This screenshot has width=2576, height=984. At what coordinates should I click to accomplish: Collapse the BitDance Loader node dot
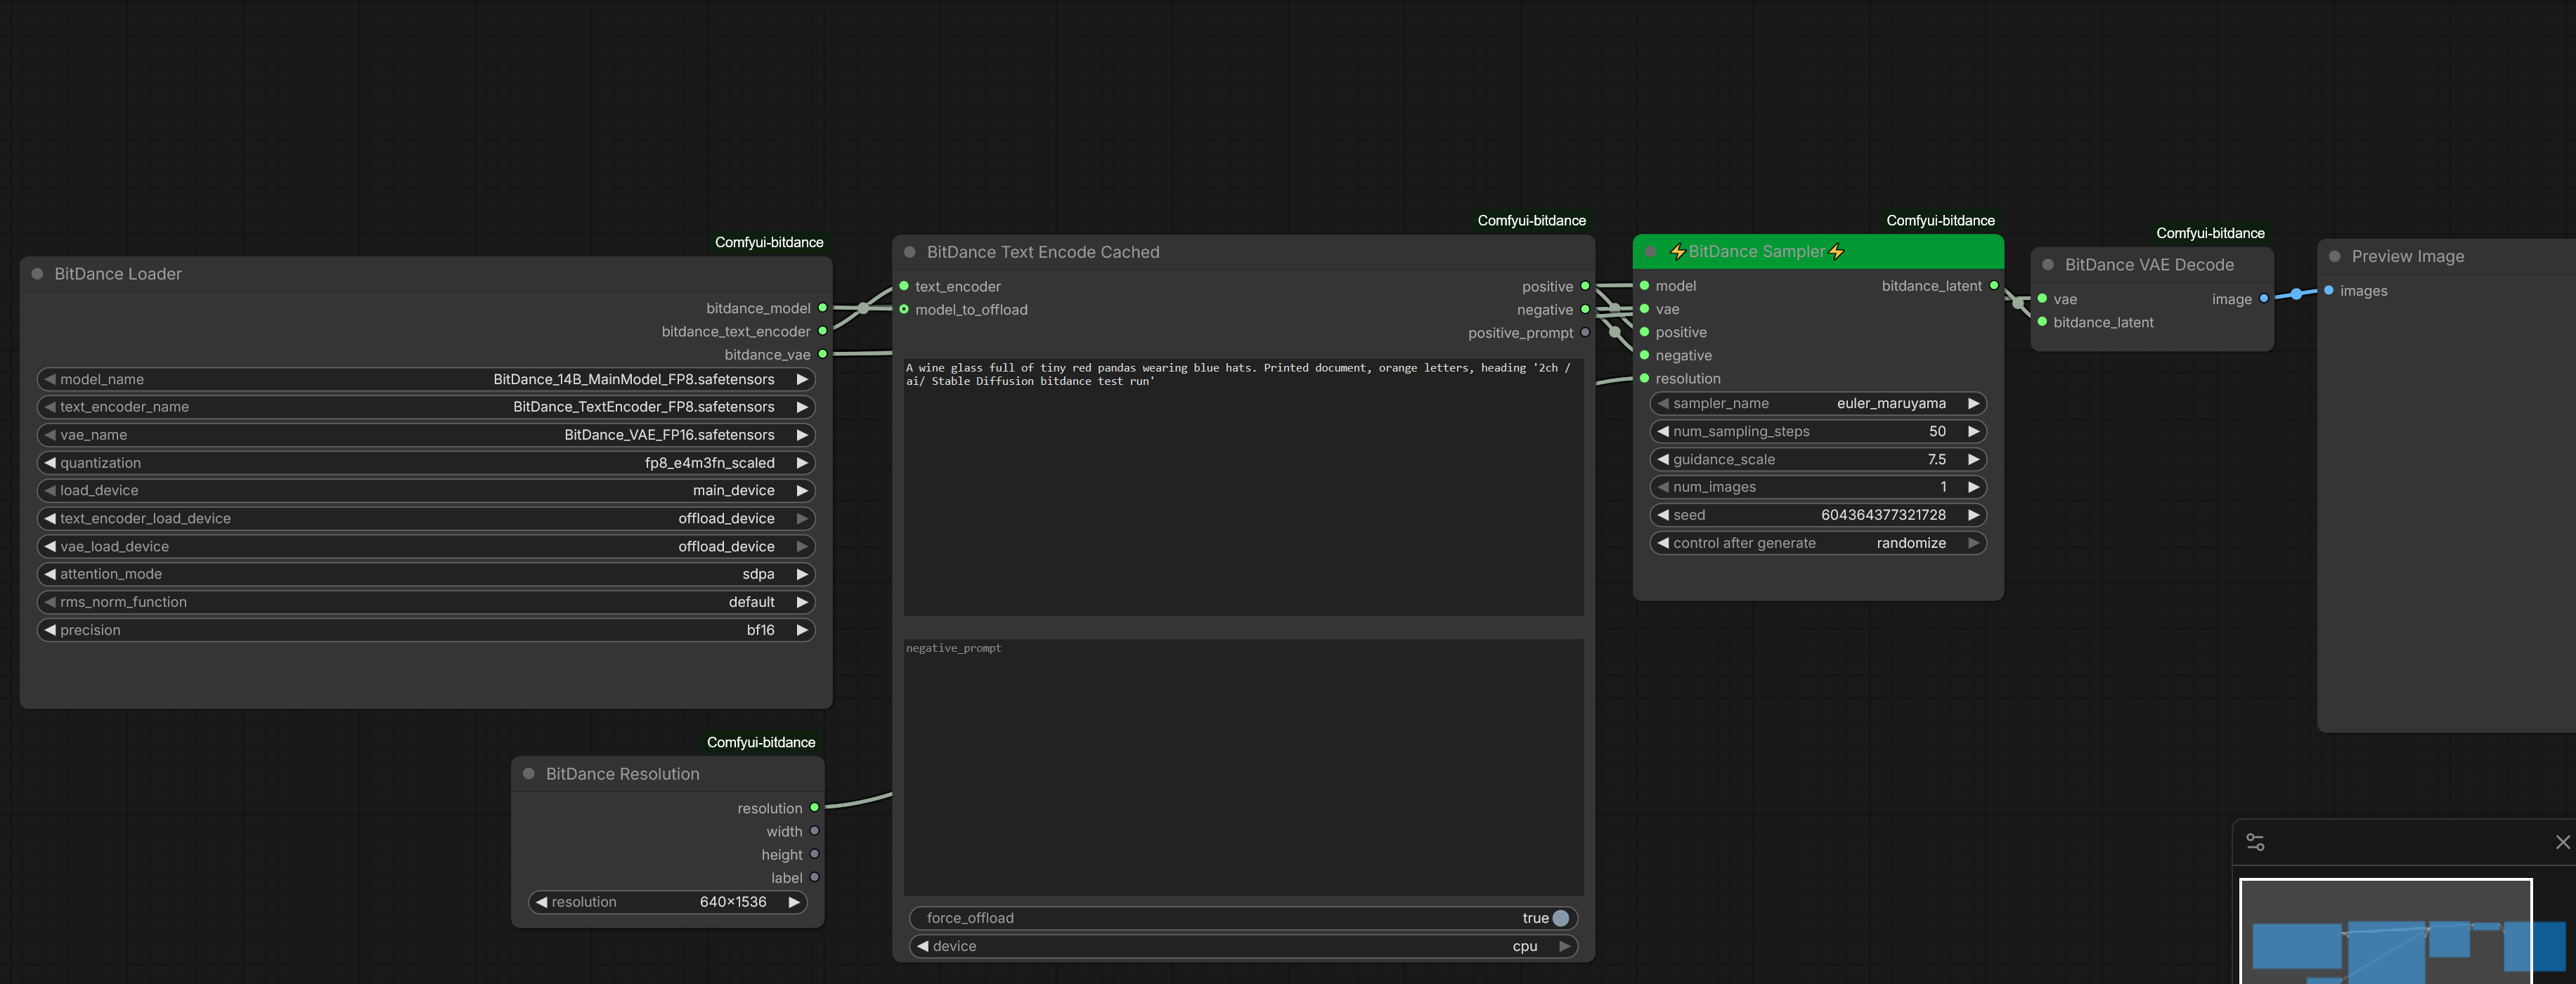[37, 274]
